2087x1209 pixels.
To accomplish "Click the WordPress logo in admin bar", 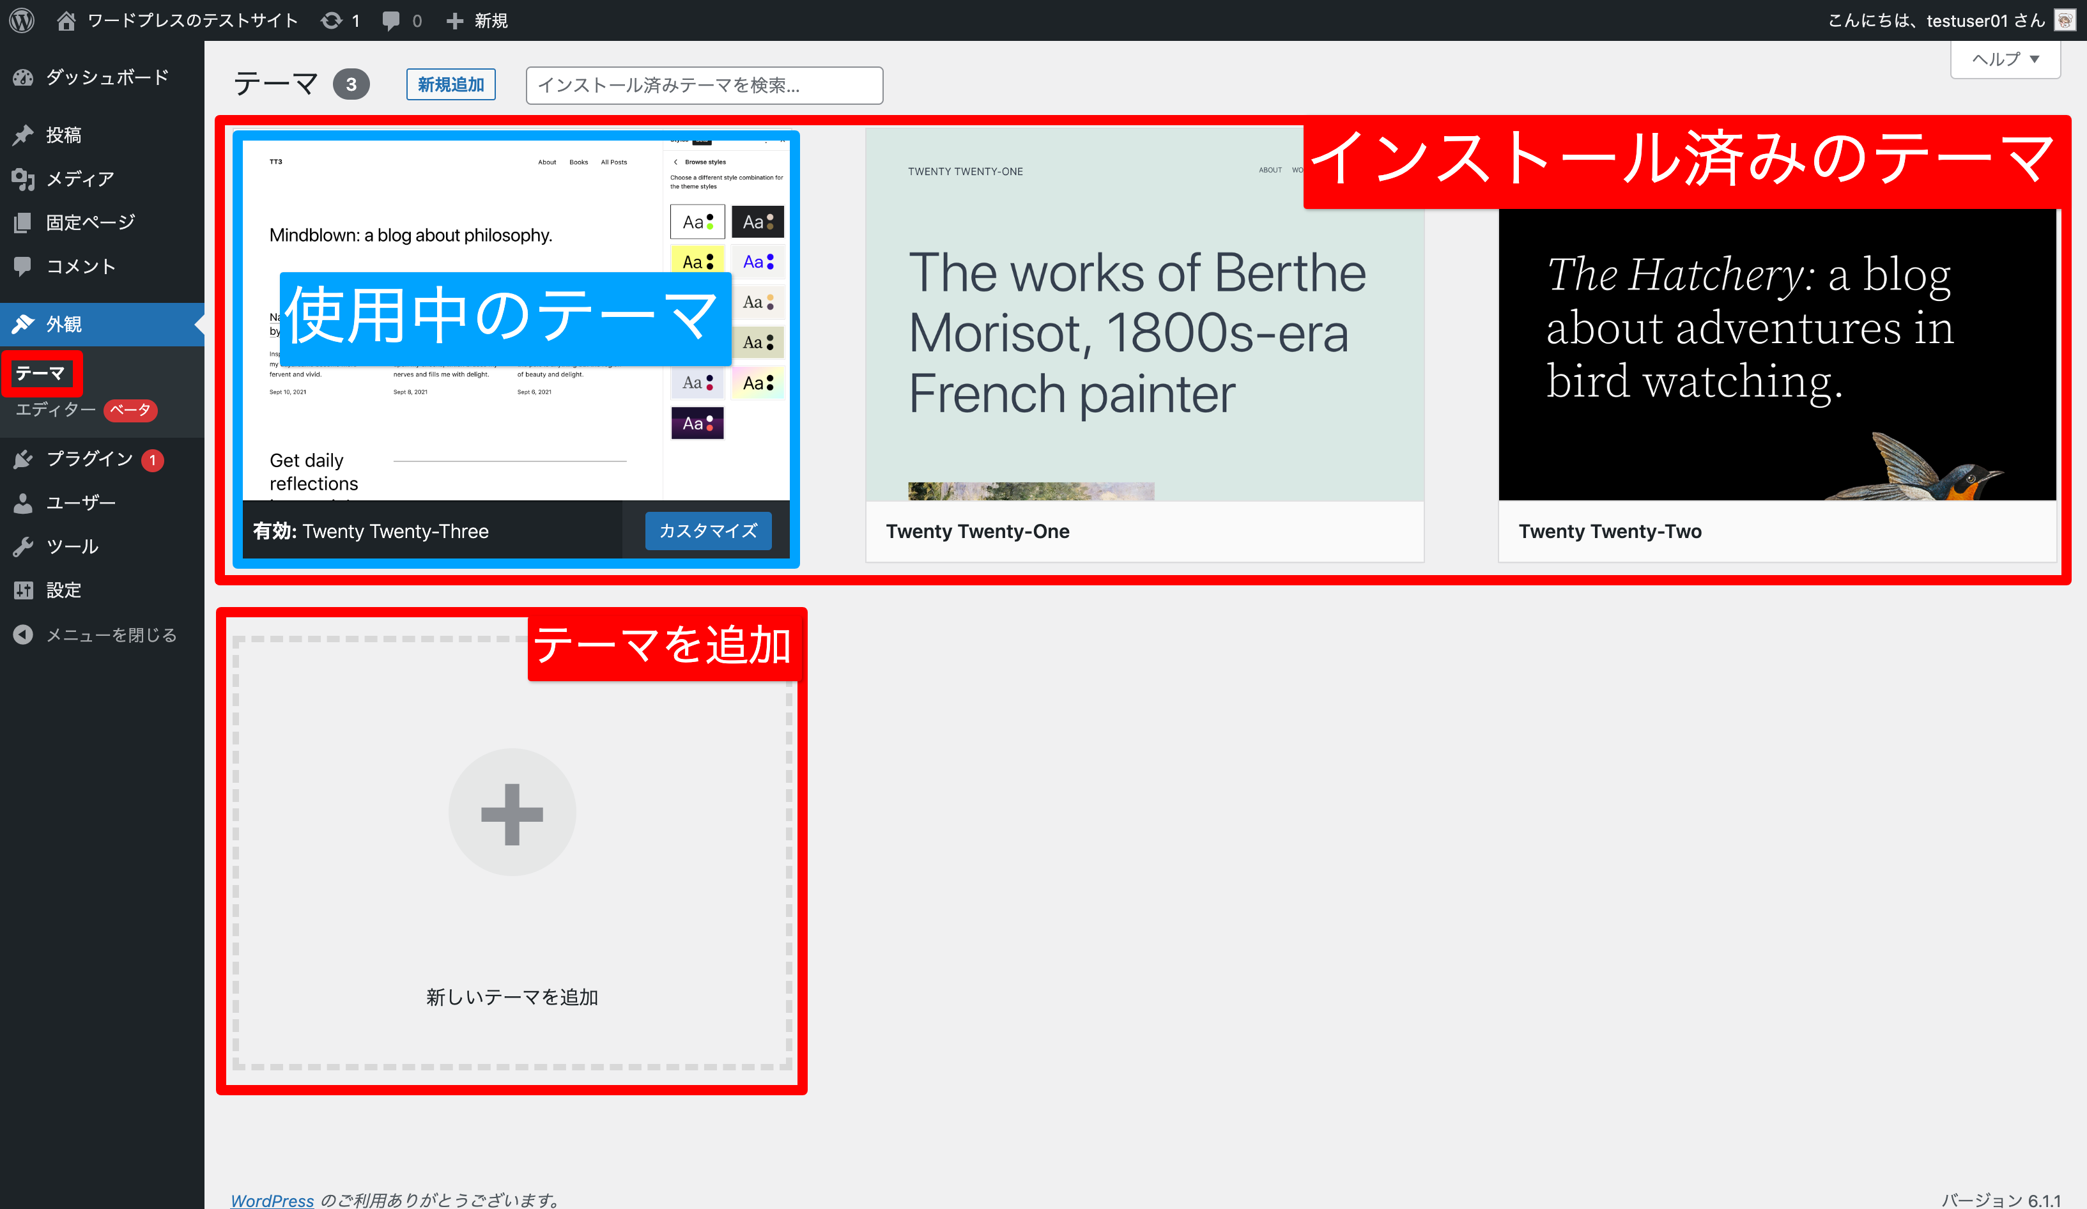I will tap(22, 20).
